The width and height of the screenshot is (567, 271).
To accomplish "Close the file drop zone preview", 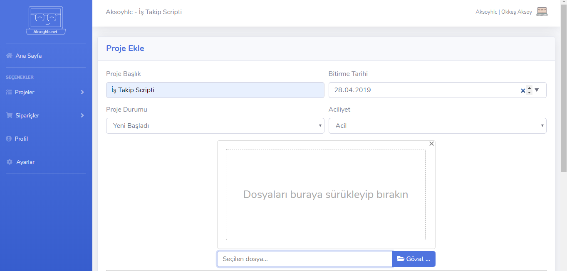I will click(x=431, y=144).
